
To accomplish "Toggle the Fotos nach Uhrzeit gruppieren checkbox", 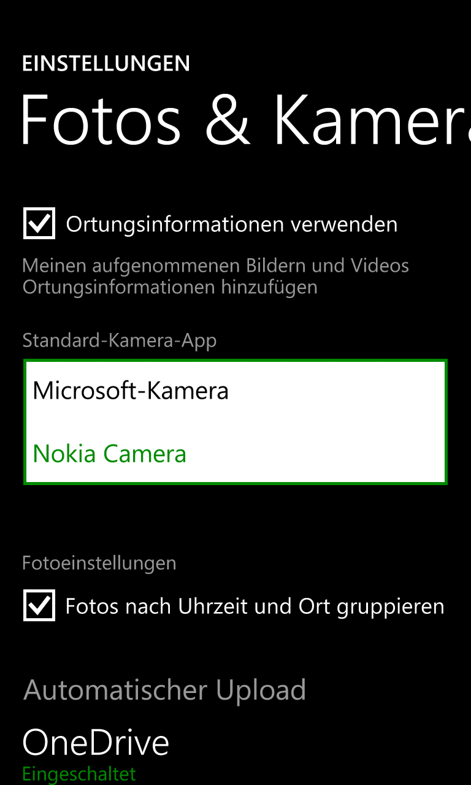I will 39,605.
